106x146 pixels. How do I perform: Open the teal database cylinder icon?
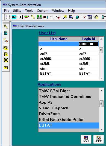(x=77, y=17)
